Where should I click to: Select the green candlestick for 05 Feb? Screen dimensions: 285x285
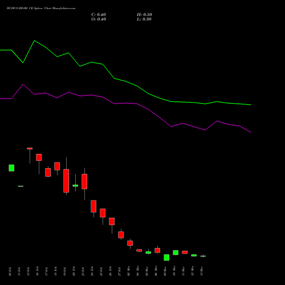[11, 168]
